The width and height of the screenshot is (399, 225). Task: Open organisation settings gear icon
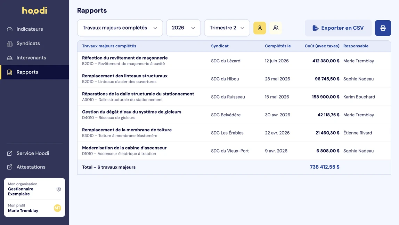pos(58,189)
